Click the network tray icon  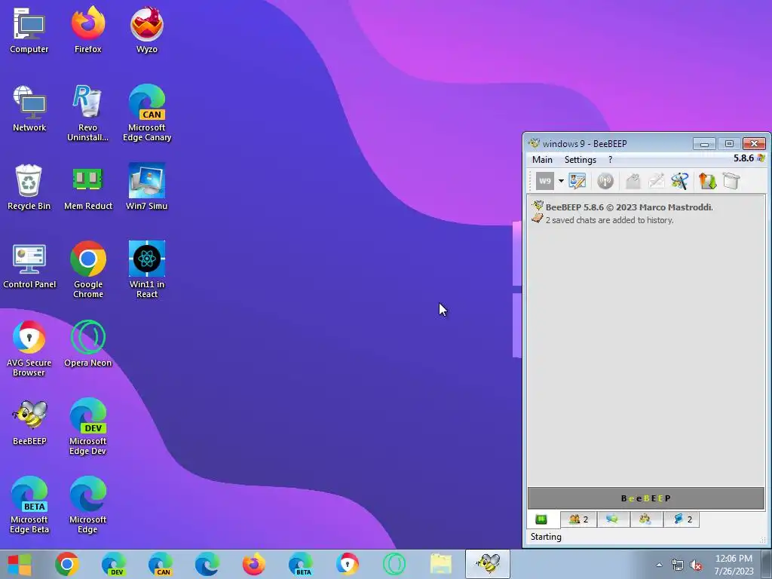(678, 565)
